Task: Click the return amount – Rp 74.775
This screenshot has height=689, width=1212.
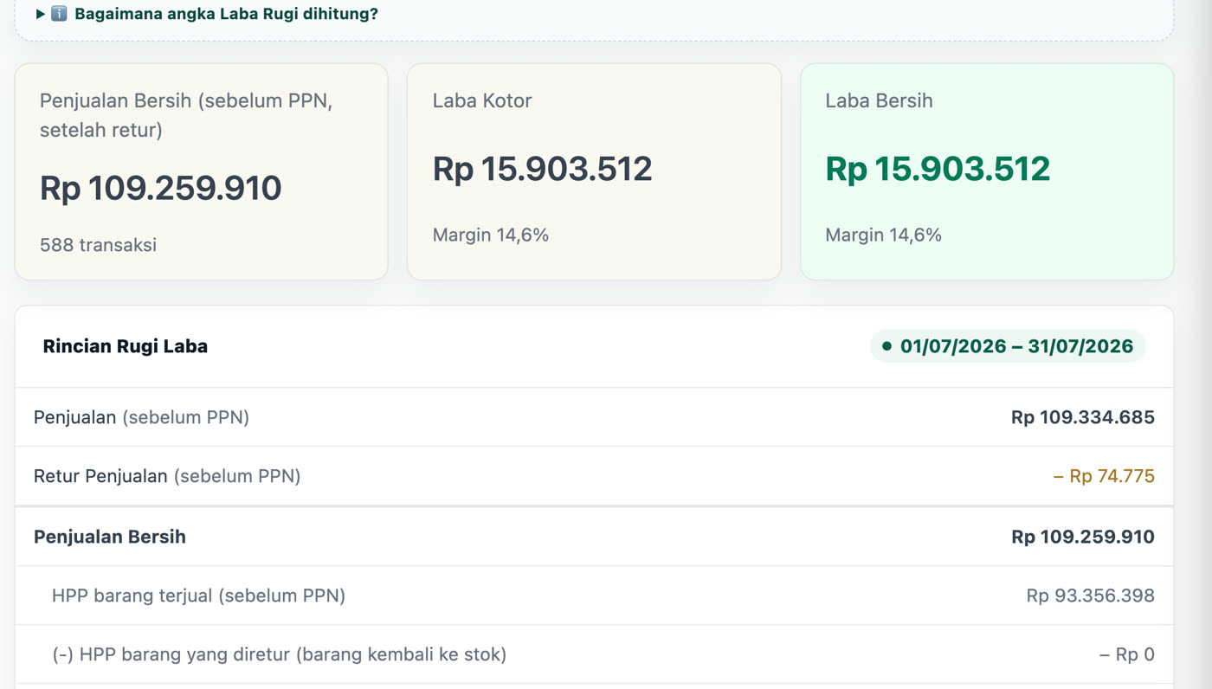Action: (1104, 476)
